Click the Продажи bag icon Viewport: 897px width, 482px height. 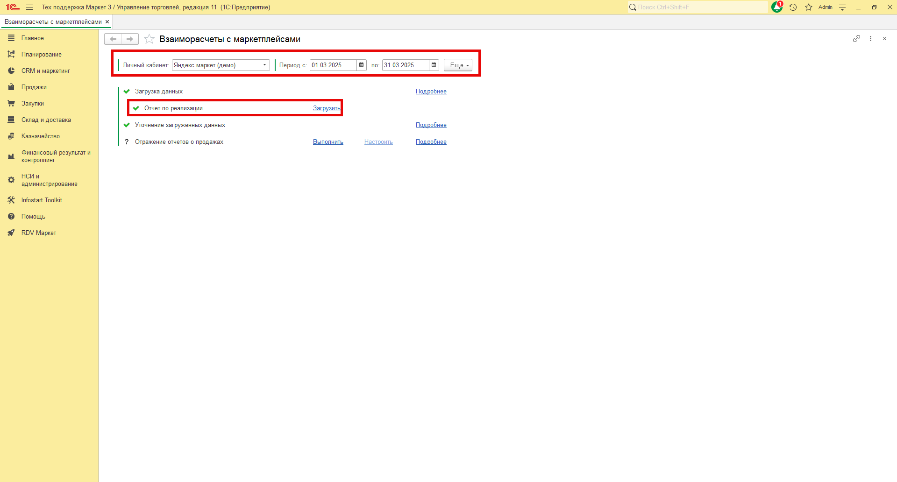(x=11, y=87)
